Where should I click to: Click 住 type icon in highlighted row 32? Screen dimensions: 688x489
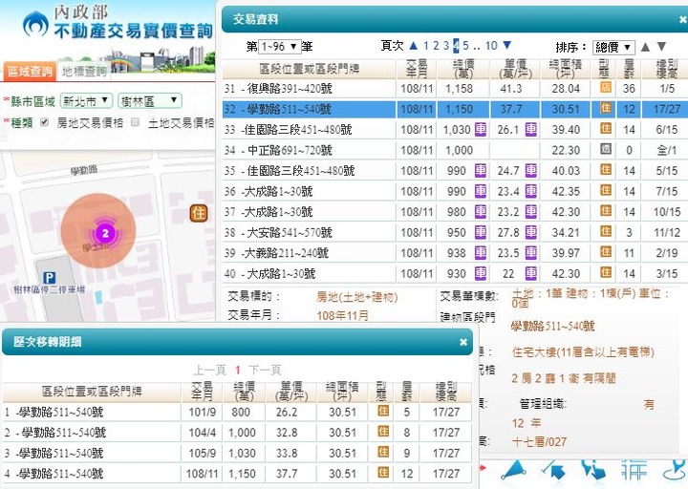[x=606, y=108]
